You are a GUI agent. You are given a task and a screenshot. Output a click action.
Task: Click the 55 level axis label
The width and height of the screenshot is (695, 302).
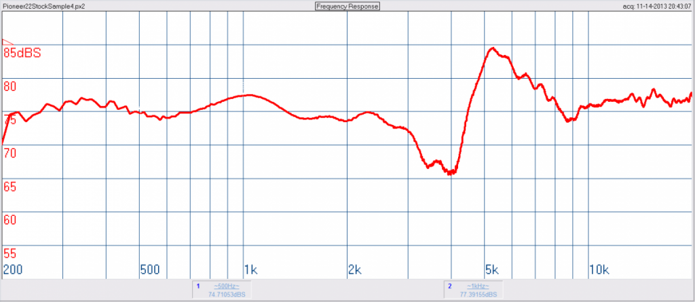(10, 253)
